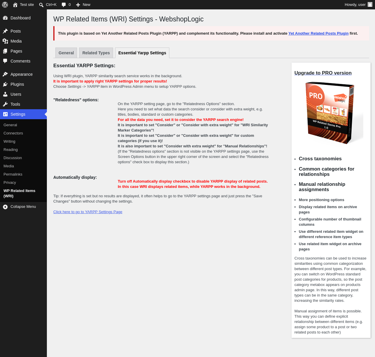Viewport: 375px width, 357px height.
Task: Click the Ctrl+K shortcut label
Action: pyautogui.click(x=51, y=5)
